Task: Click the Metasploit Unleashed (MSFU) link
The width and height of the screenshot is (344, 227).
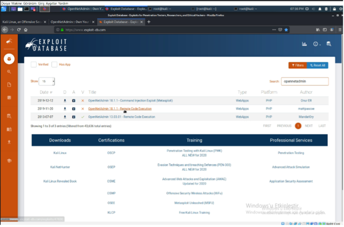Action: 194,203
